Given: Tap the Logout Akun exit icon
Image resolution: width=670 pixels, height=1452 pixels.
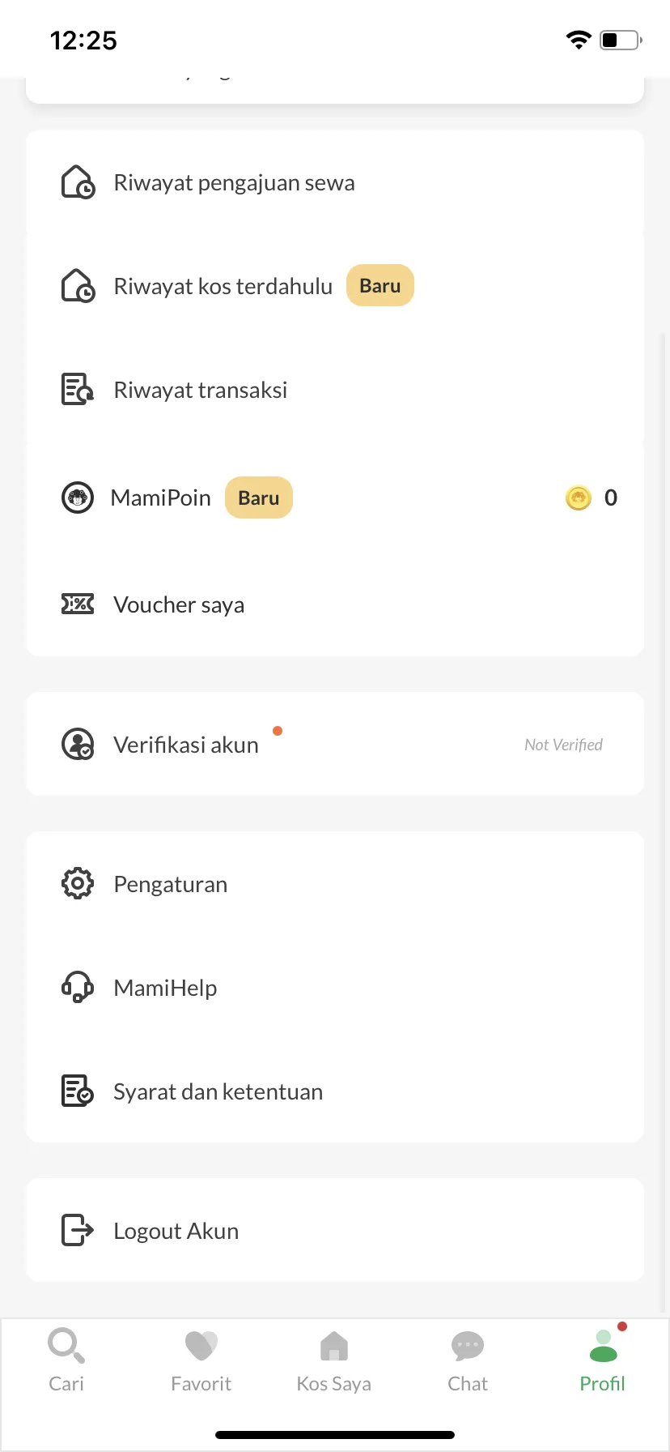Looking at the screenshot, I should 78,1231.
